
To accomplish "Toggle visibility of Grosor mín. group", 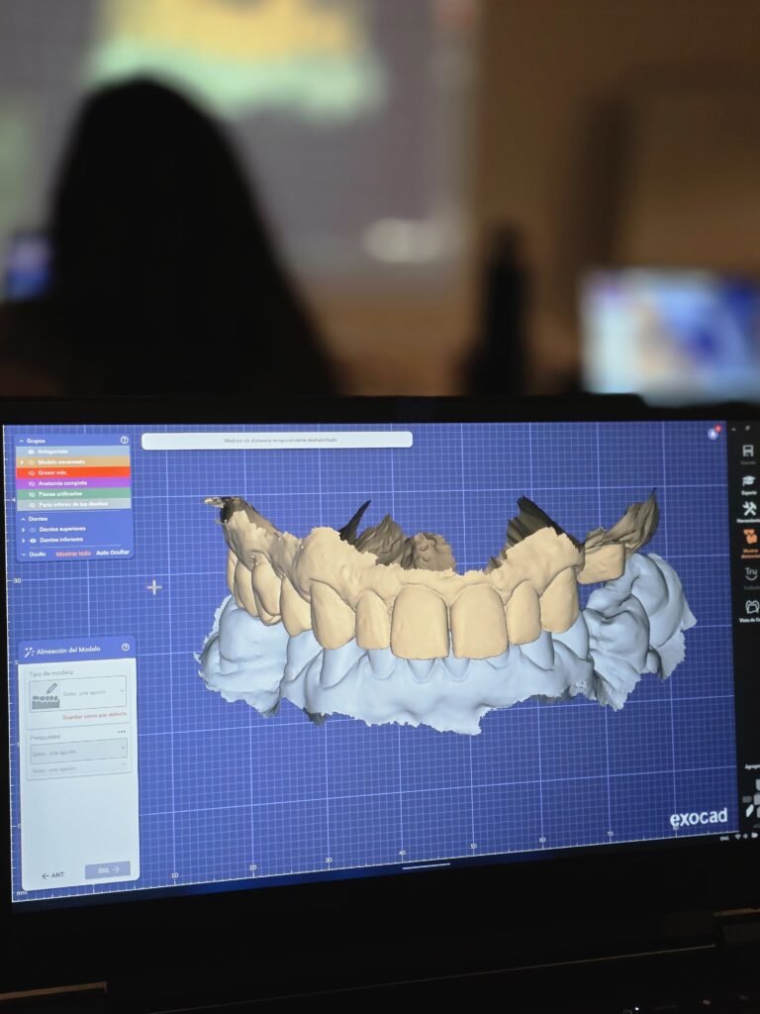I will coord(31,472).
